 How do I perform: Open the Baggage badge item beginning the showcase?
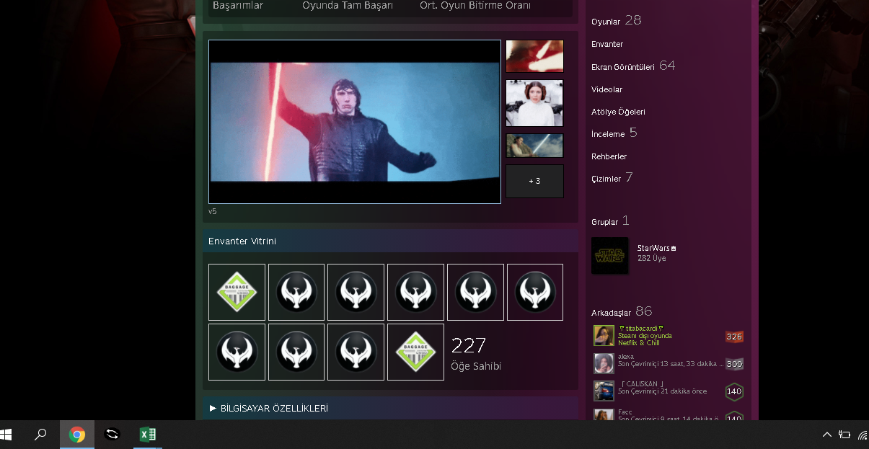click(x=237, y=292)
